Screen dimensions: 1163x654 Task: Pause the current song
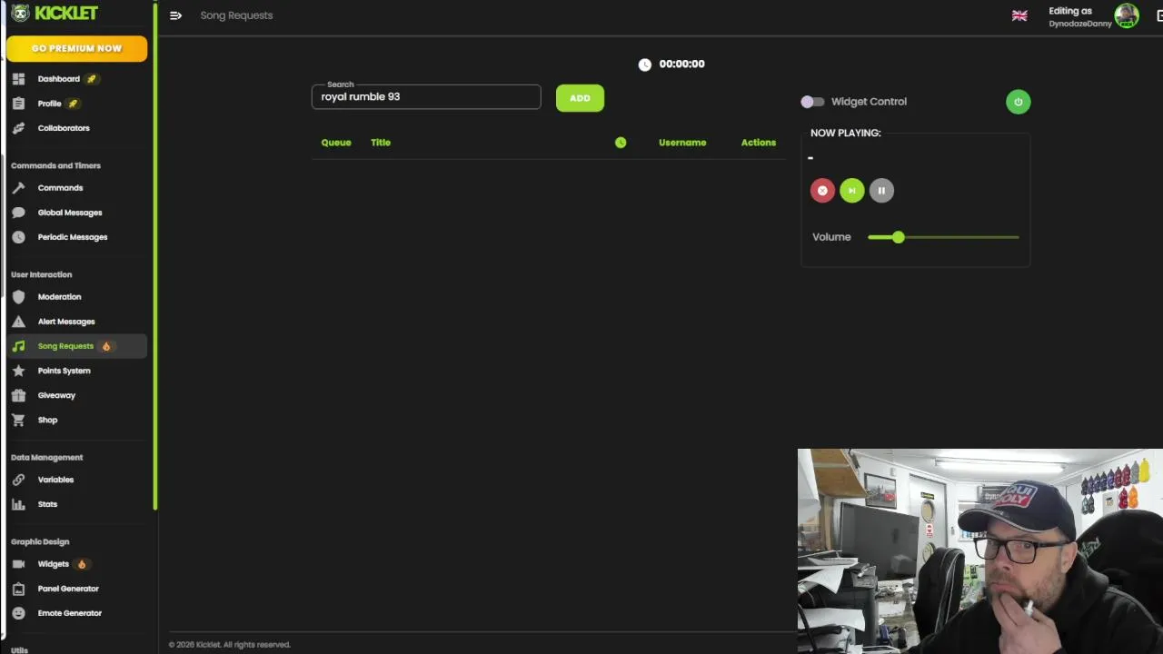[881, 191]
